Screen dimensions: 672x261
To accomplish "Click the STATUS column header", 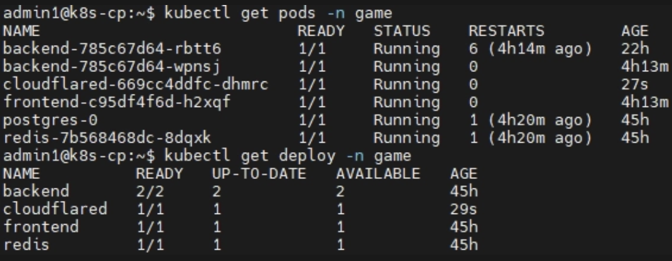I will 401,31.
